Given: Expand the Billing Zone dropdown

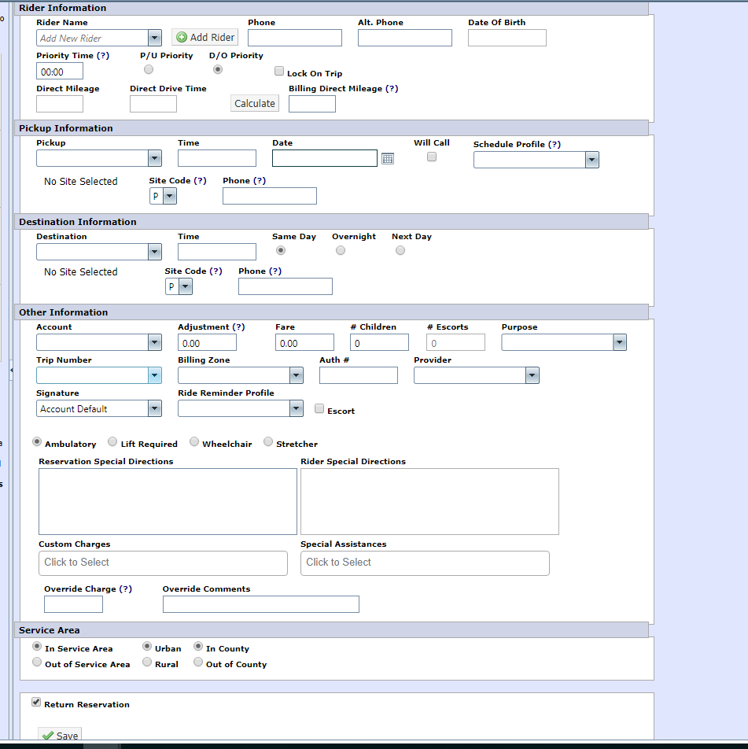Looking at the screenshot, I should pos(297,375).
